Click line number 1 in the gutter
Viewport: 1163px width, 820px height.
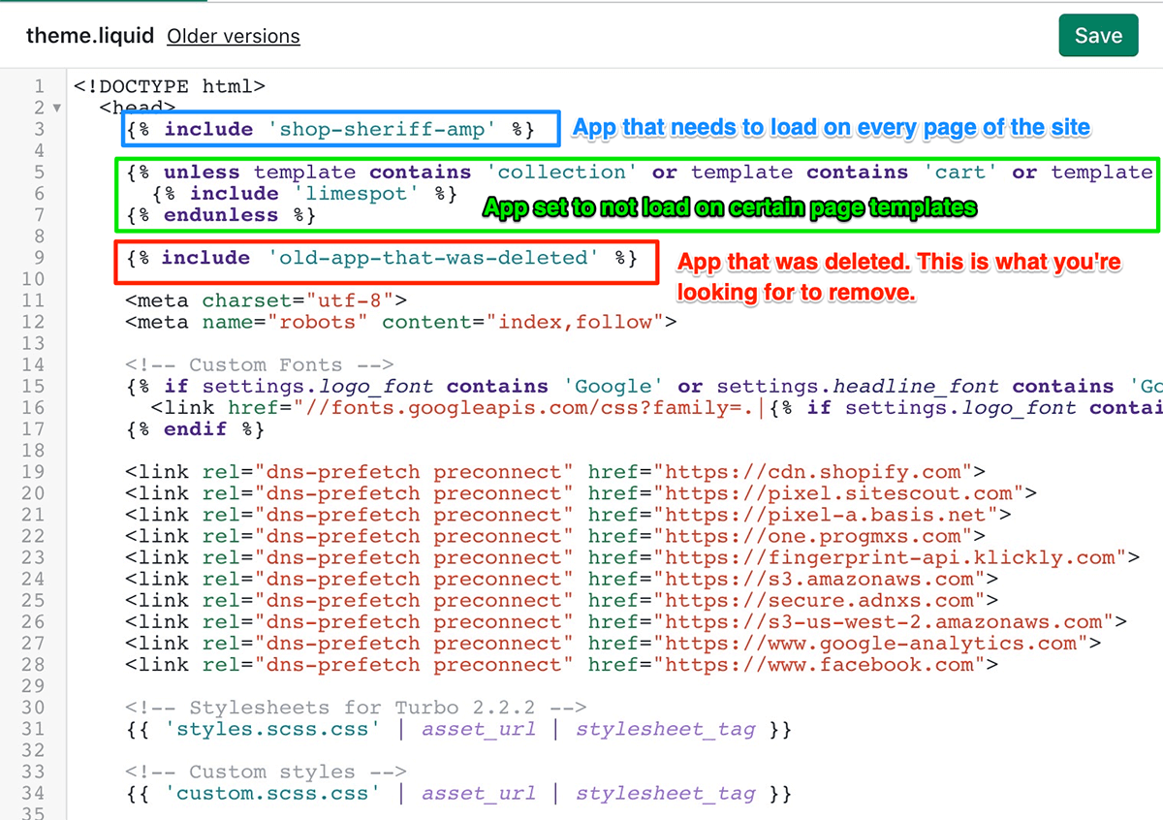[39, 86]
